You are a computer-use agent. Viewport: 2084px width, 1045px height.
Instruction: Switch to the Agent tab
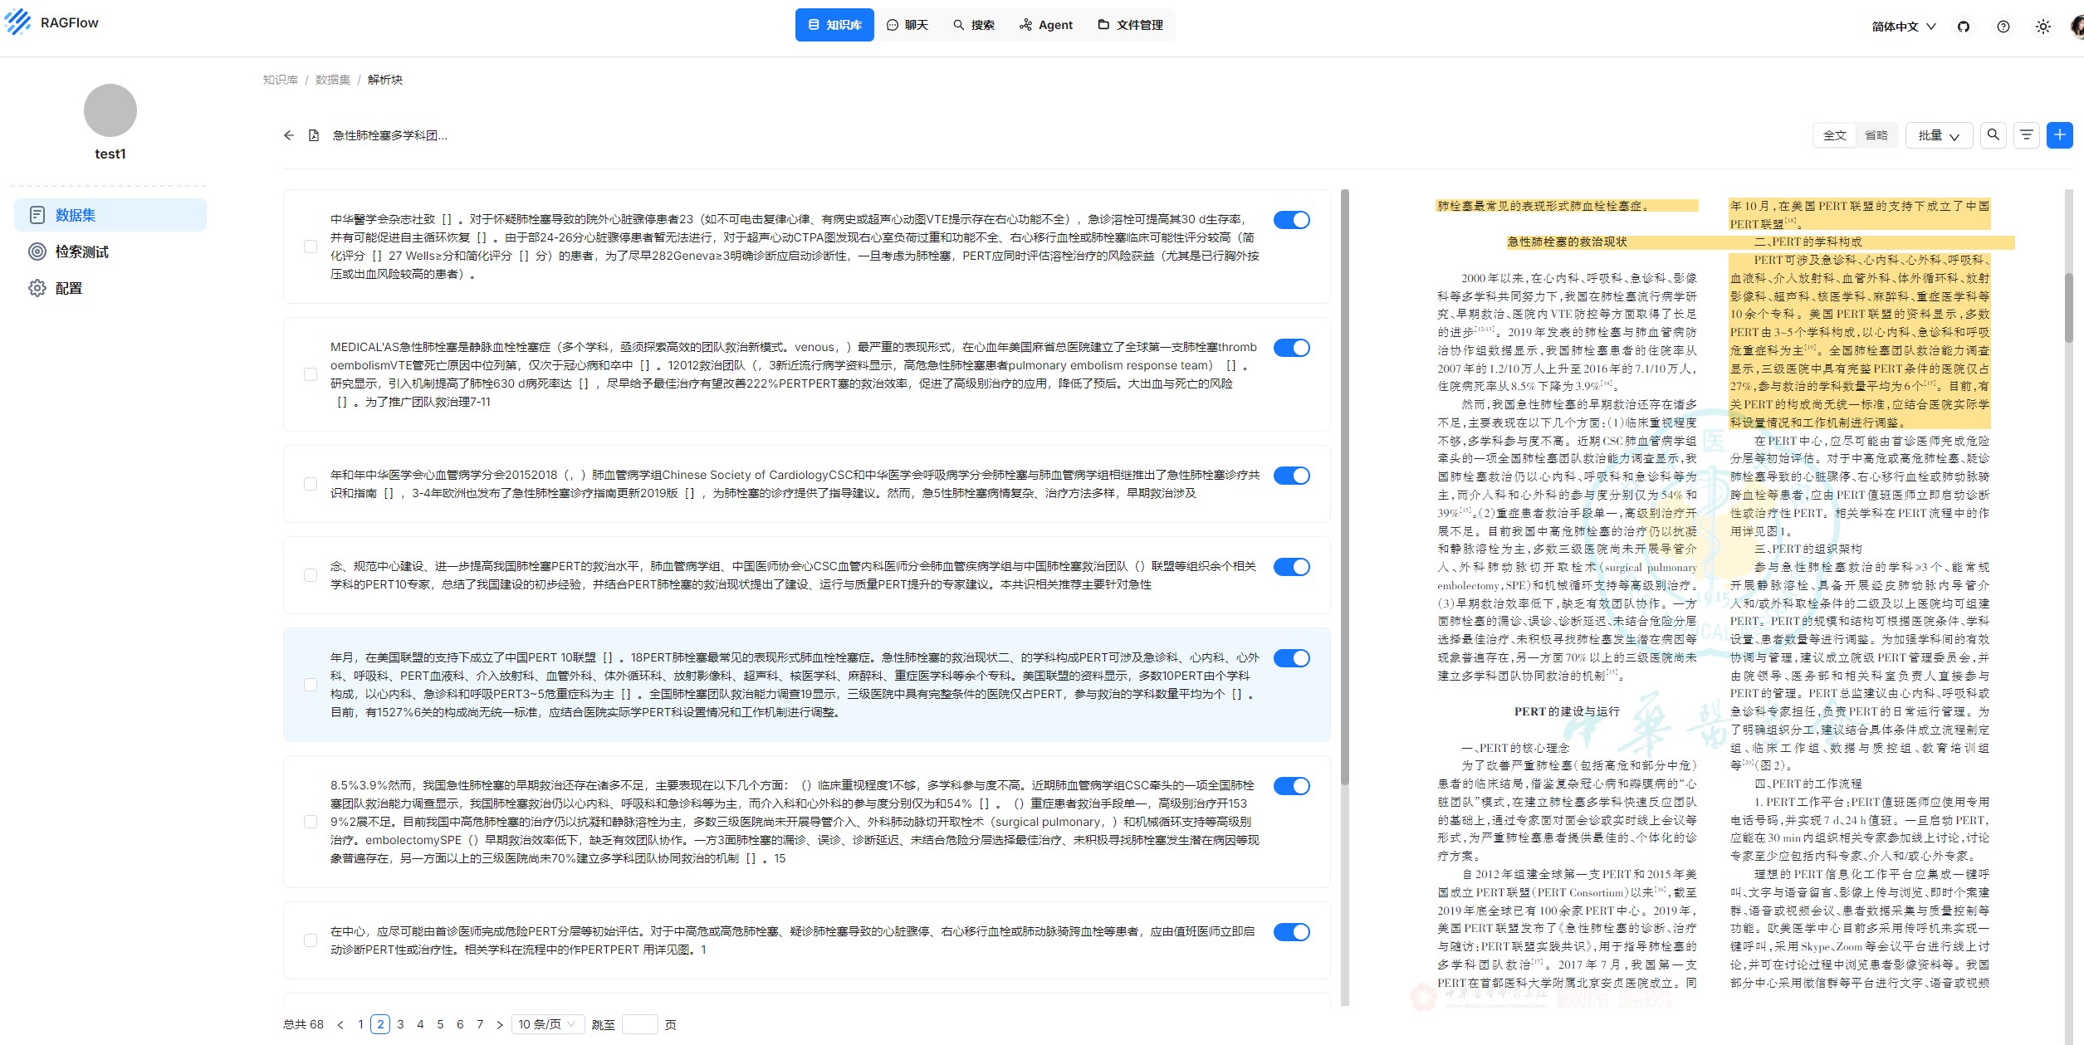(x=1045, y=25)
